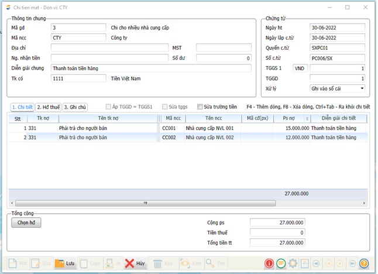Check the Sửa tggs checkbox
Viewport: 378px width, 274px height.
pyautogui.click(x=164, y=107)
